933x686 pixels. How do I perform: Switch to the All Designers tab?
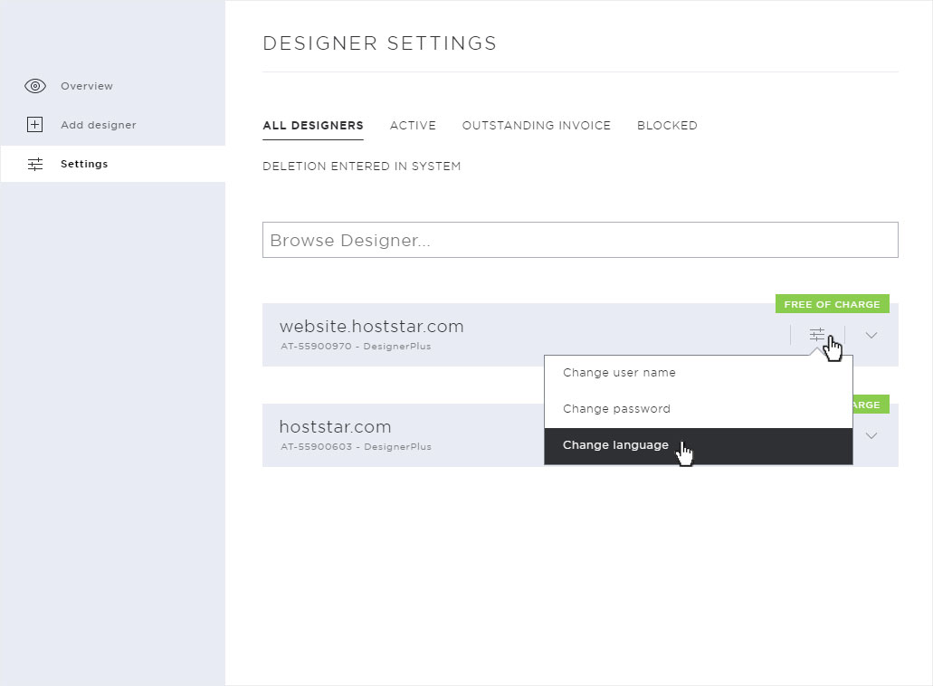coord(313,126)
